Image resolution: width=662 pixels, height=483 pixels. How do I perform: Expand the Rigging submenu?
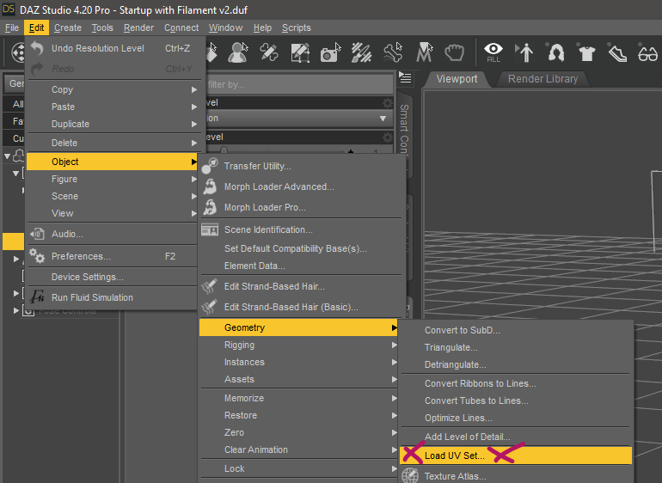[299, 345]
